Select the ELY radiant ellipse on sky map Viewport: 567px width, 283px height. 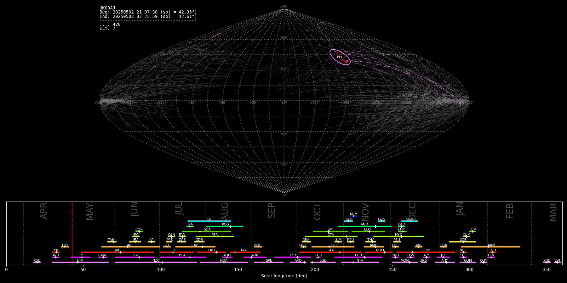click(340, 57)
